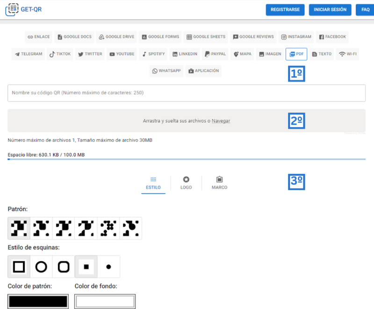
Task: Select the rounded square corner style
Action: point(63,266)
